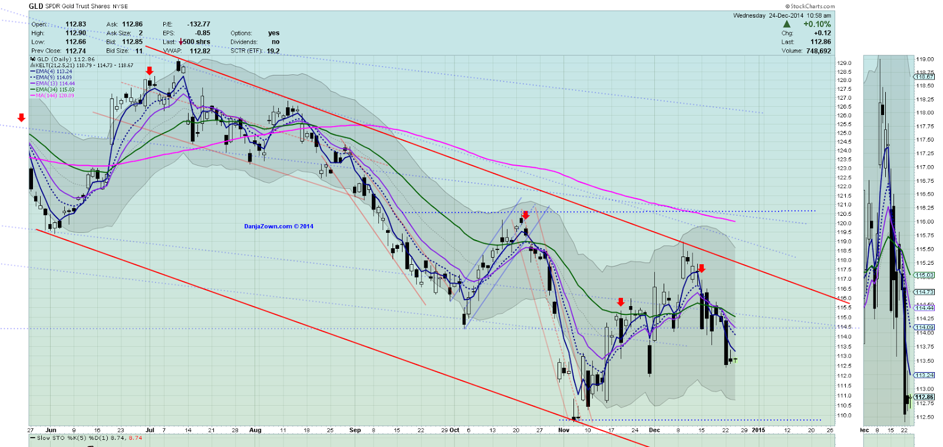Click the 114.44 price flag on the zoom panel

(x=924, y=308)
